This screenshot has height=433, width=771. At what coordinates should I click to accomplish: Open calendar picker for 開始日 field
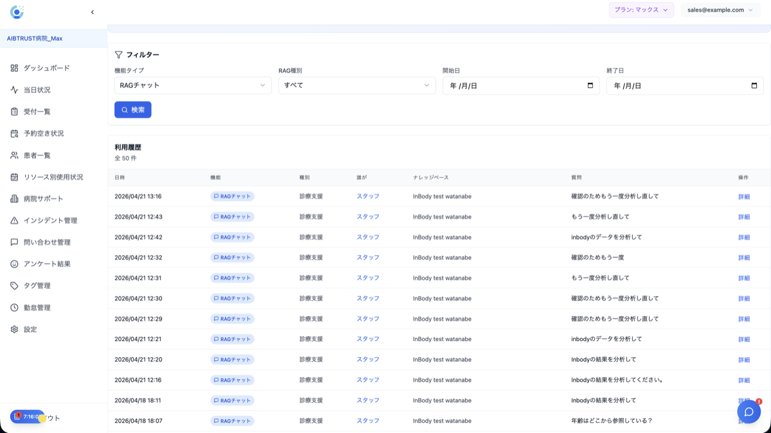(590, 85)
